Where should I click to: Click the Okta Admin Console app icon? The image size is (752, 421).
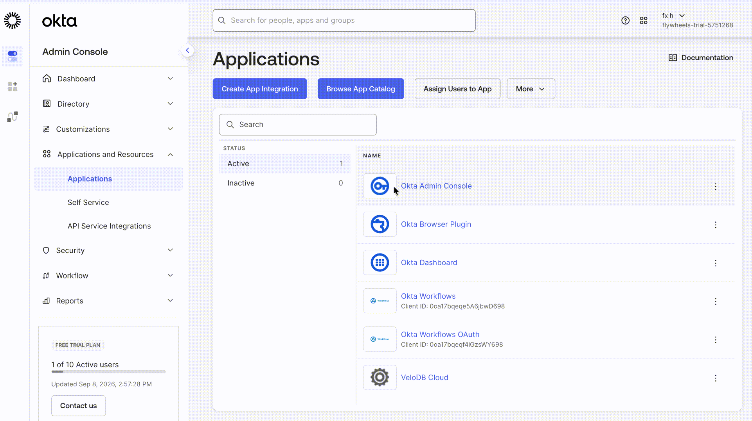(380, 186)
